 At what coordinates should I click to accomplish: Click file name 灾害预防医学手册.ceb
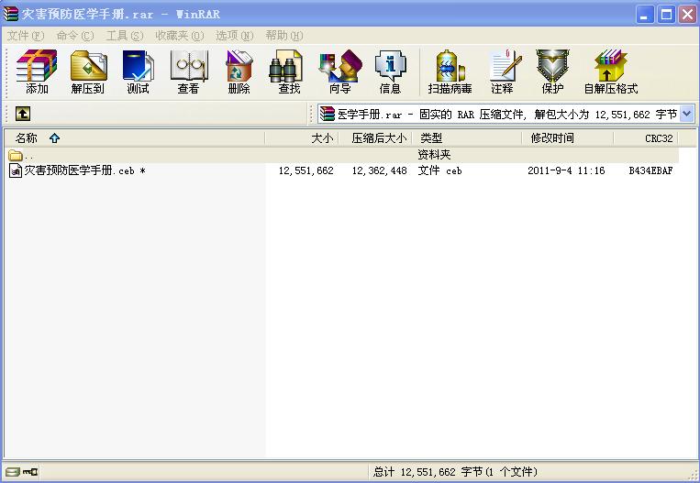tap(80, 170)
